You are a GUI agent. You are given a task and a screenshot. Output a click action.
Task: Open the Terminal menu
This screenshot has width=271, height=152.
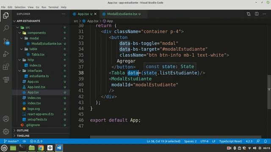pyautogui.click(x=53, y=7)
